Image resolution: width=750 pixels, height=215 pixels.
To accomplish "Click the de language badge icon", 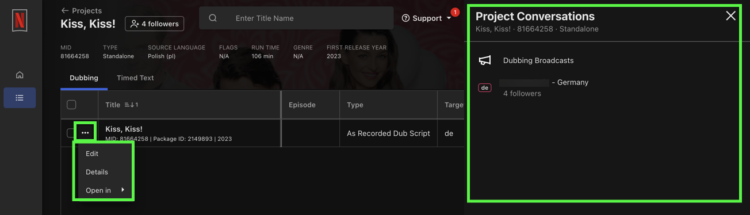I will tap(485, 88).
